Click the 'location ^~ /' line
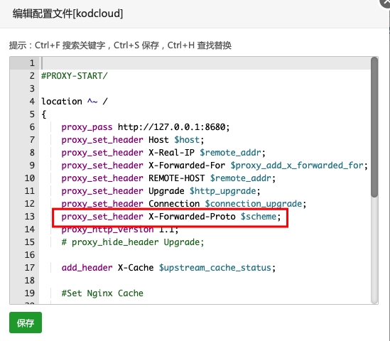 click(x=75, y=102)
